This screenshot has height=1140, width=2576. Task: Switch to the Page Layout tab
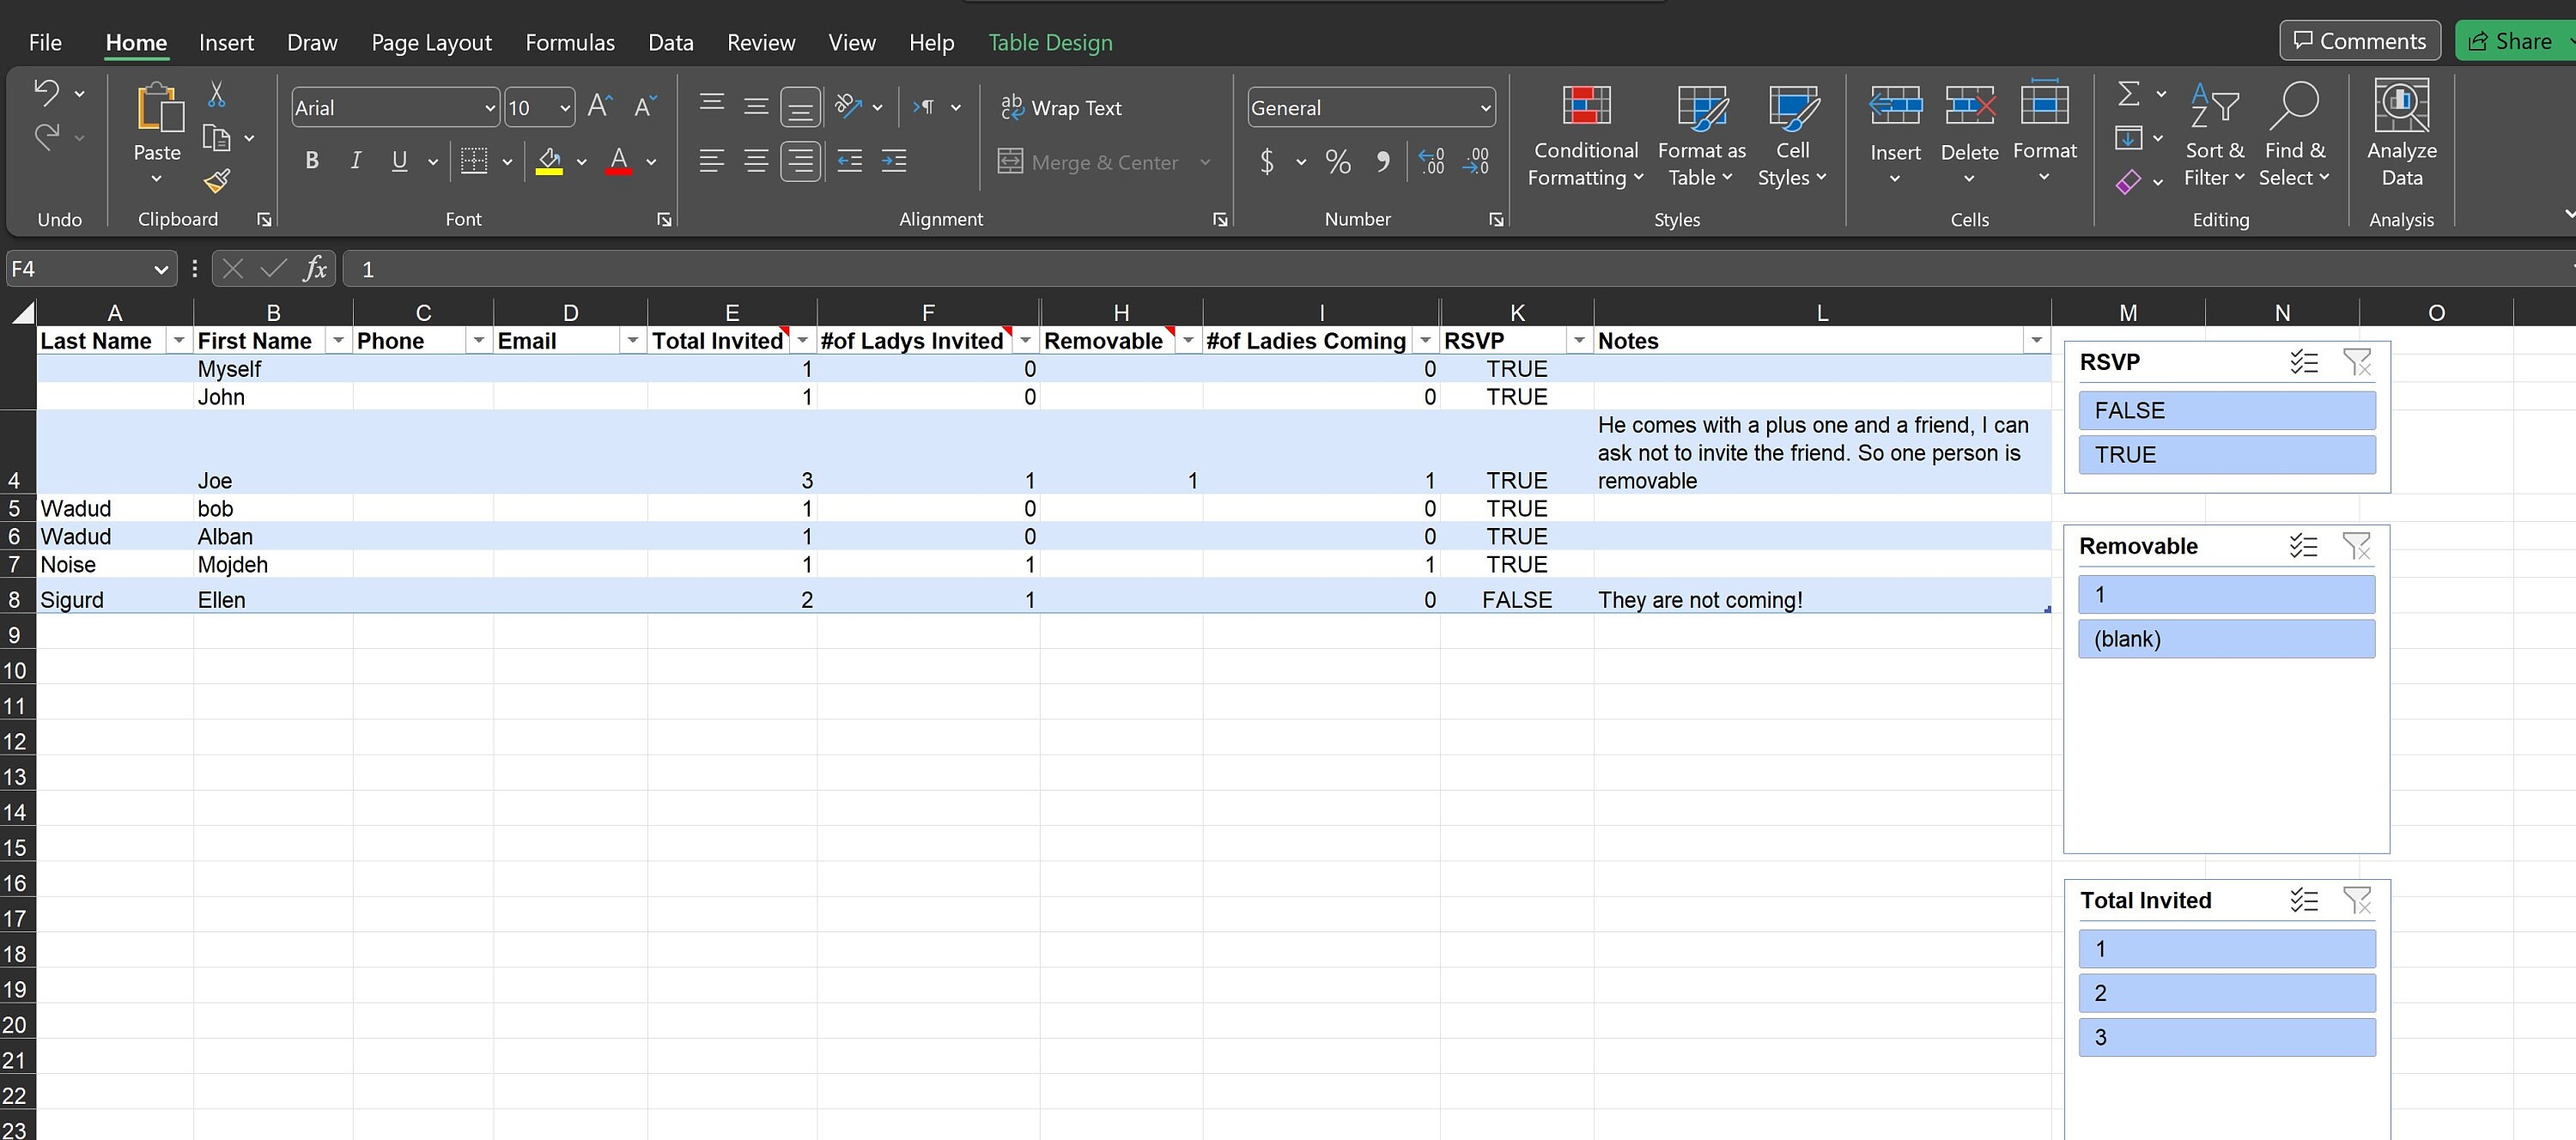tap(431, 42)
